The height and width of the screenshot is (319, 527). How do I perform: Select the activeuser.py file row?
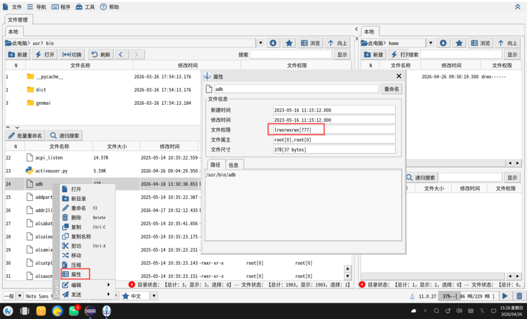(103, 171)
